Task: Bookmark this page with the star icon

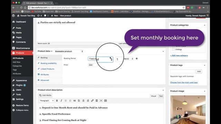Action: (183, 8)
